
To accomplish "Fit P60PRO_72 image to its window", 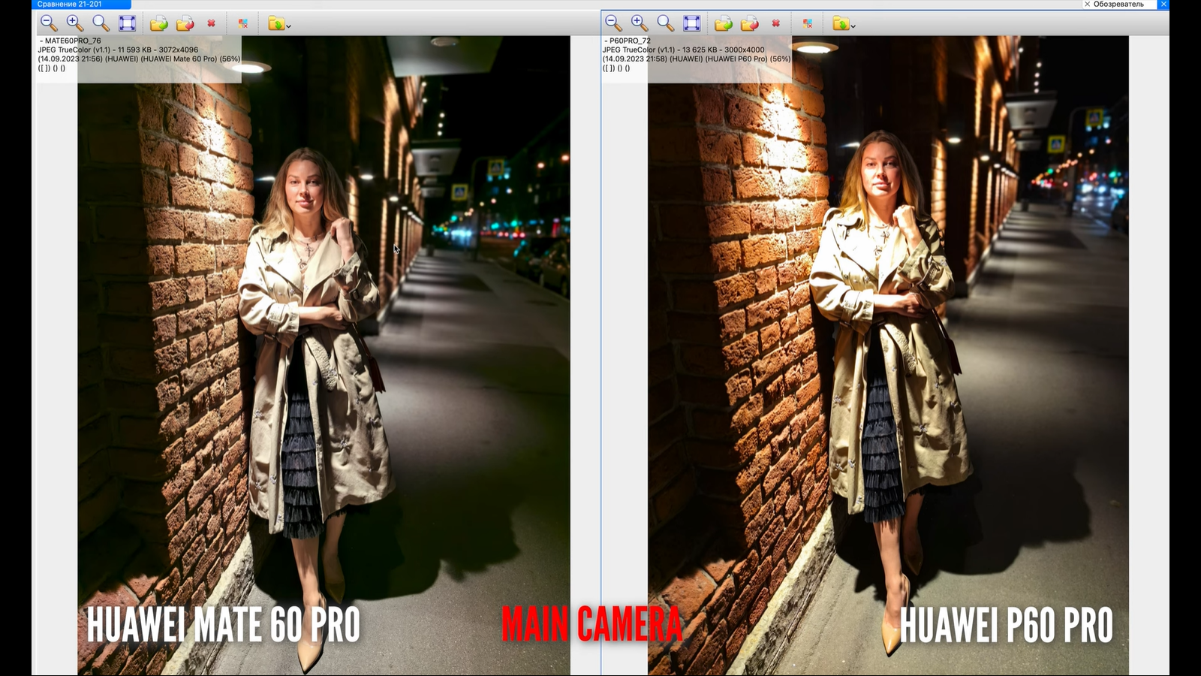I will (692, 23).
